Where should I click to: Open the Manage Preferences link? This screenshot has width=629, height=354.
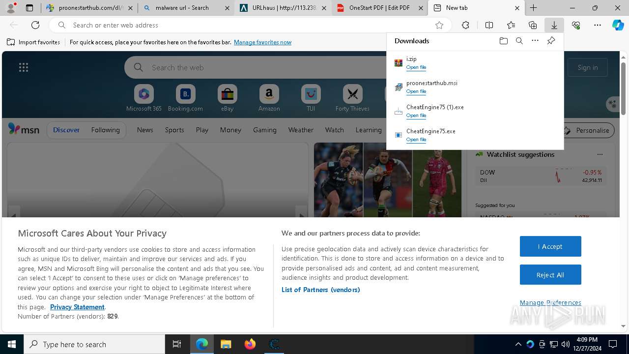pyautogui.click(x=550, y=302)
